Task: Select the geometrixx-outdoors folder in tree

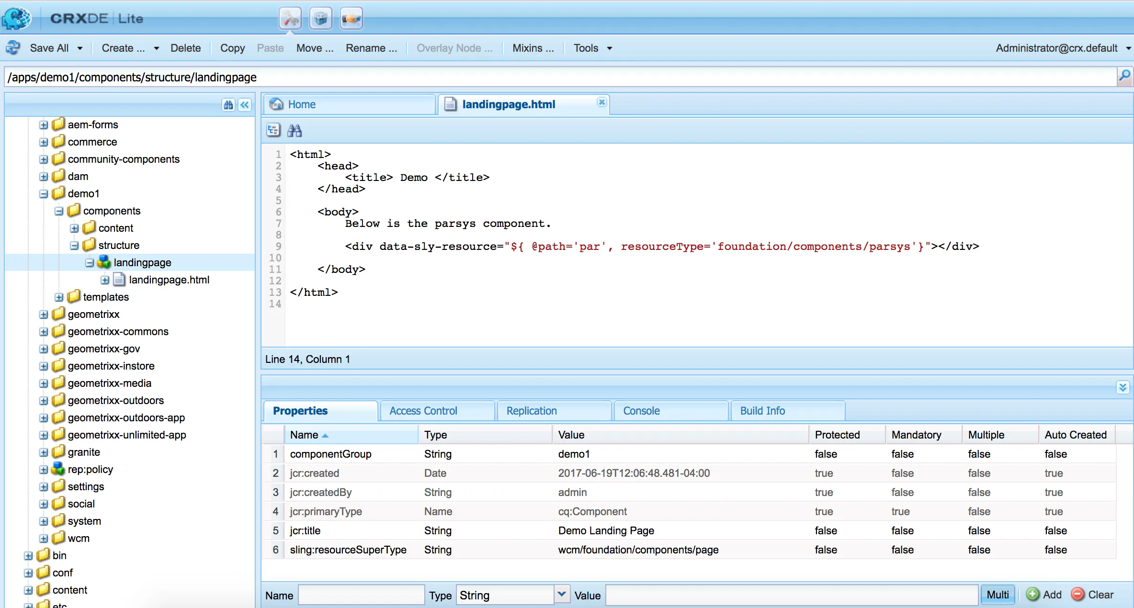Action: 115,400
